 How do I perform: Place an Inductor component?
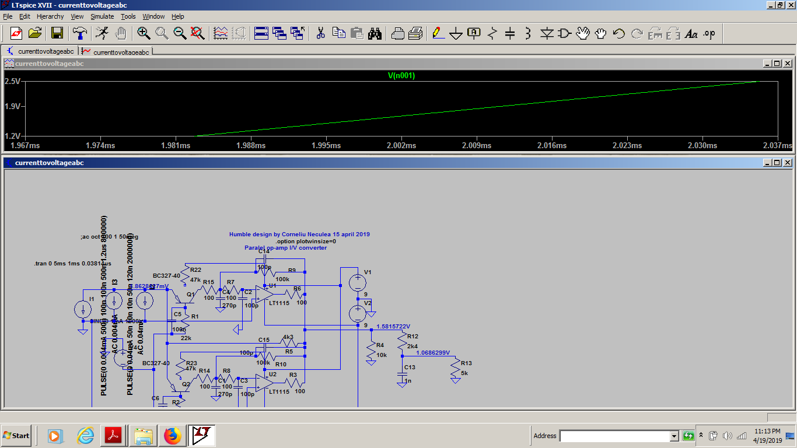coord(528,33)
